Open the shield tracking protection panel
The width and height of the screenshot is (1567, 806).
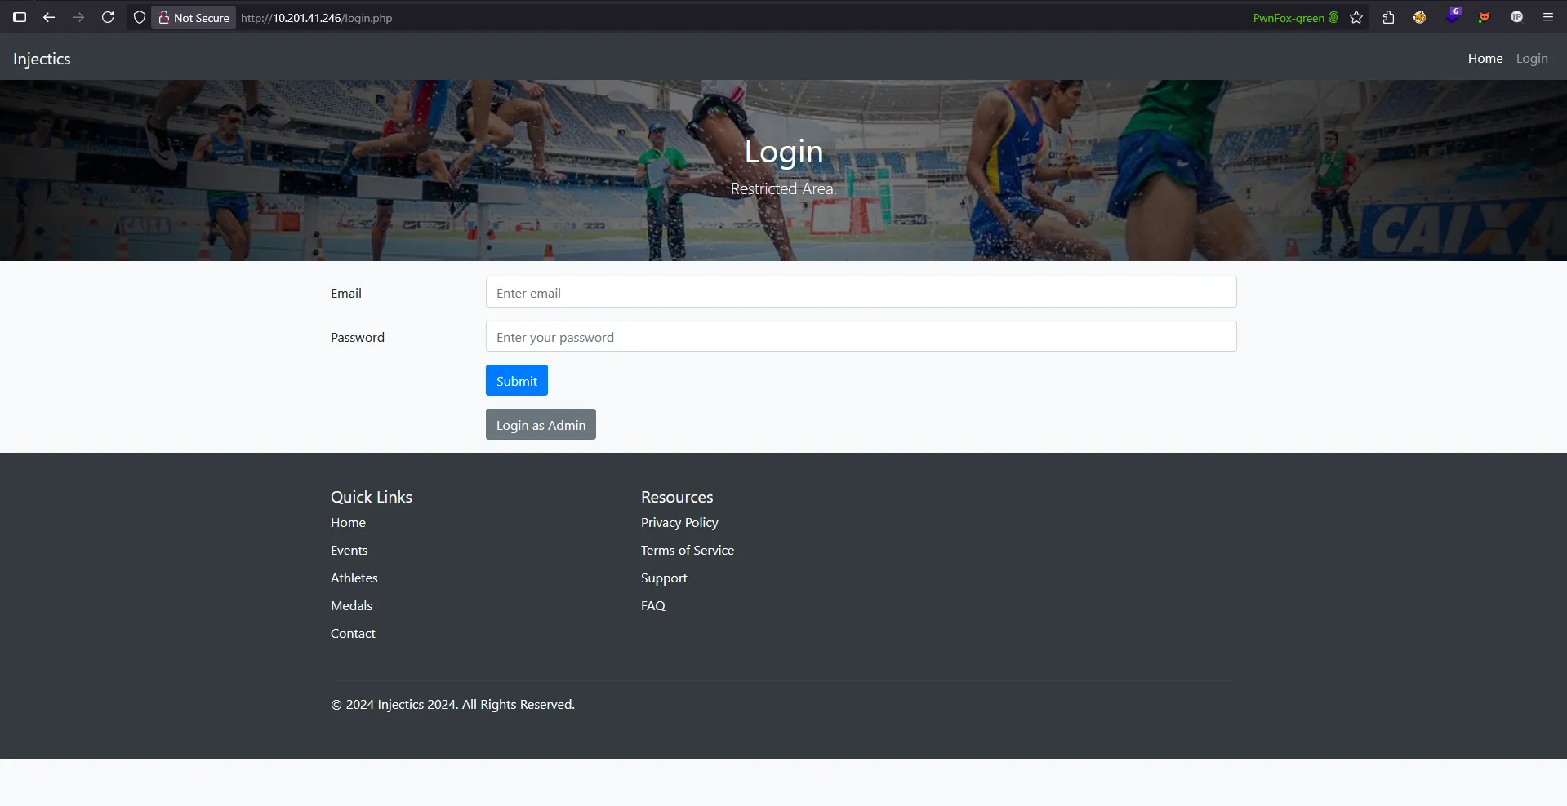[x=140, y=17]
